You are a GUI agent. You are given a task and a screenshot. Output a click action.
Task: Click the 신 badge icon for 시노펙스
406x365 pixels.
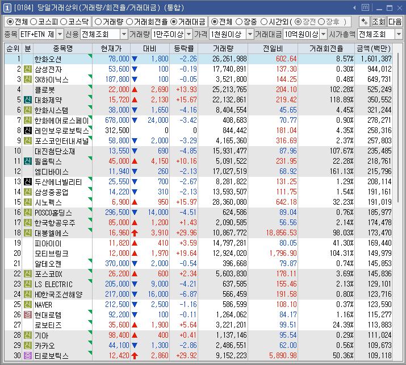[28, 202]
